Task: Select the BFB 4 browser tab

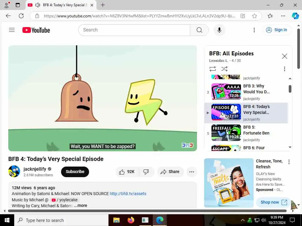Action: (61, 5)
